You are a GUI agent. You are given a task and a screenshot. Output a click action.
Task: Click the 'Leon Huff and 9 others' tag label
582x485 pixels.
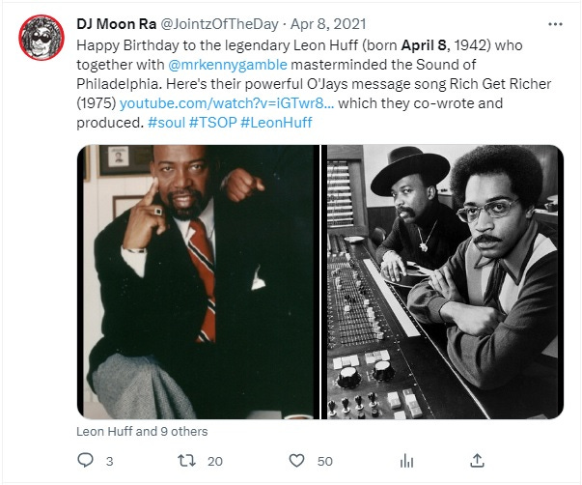142,432
